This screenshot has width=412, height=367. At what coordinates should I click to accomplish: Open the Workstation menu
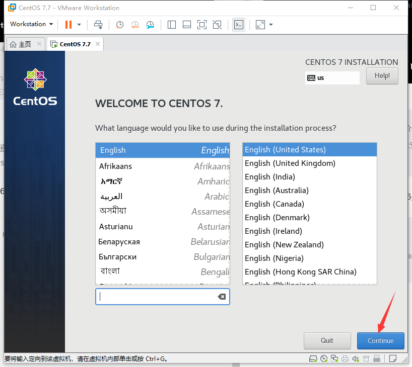click(31, 24)
